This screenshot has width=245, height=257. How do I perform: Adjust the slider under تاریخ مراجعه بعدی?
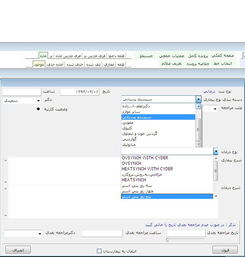(167, 240)
